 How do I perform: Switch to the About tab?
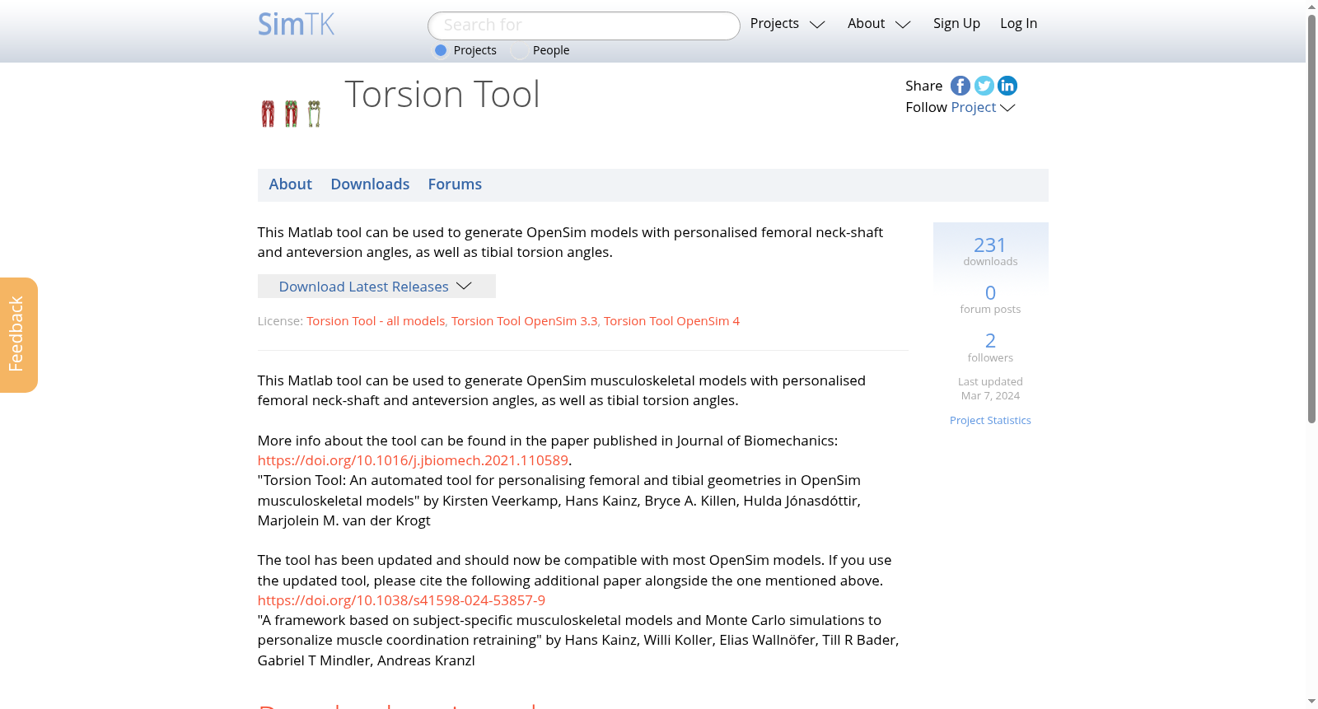pos(290,184)
